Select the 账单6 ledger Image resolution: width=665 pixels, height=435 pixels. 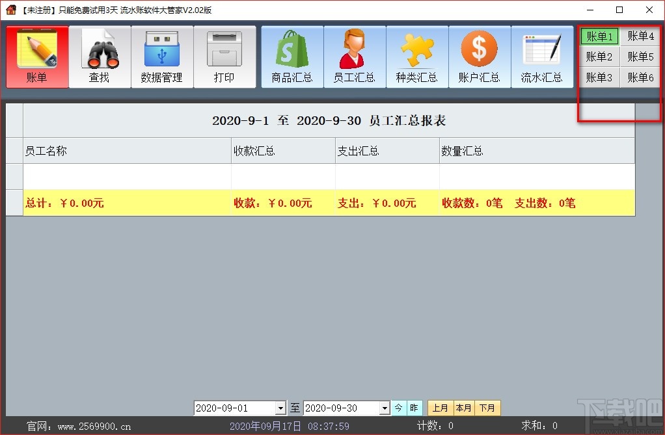point(640,77)
